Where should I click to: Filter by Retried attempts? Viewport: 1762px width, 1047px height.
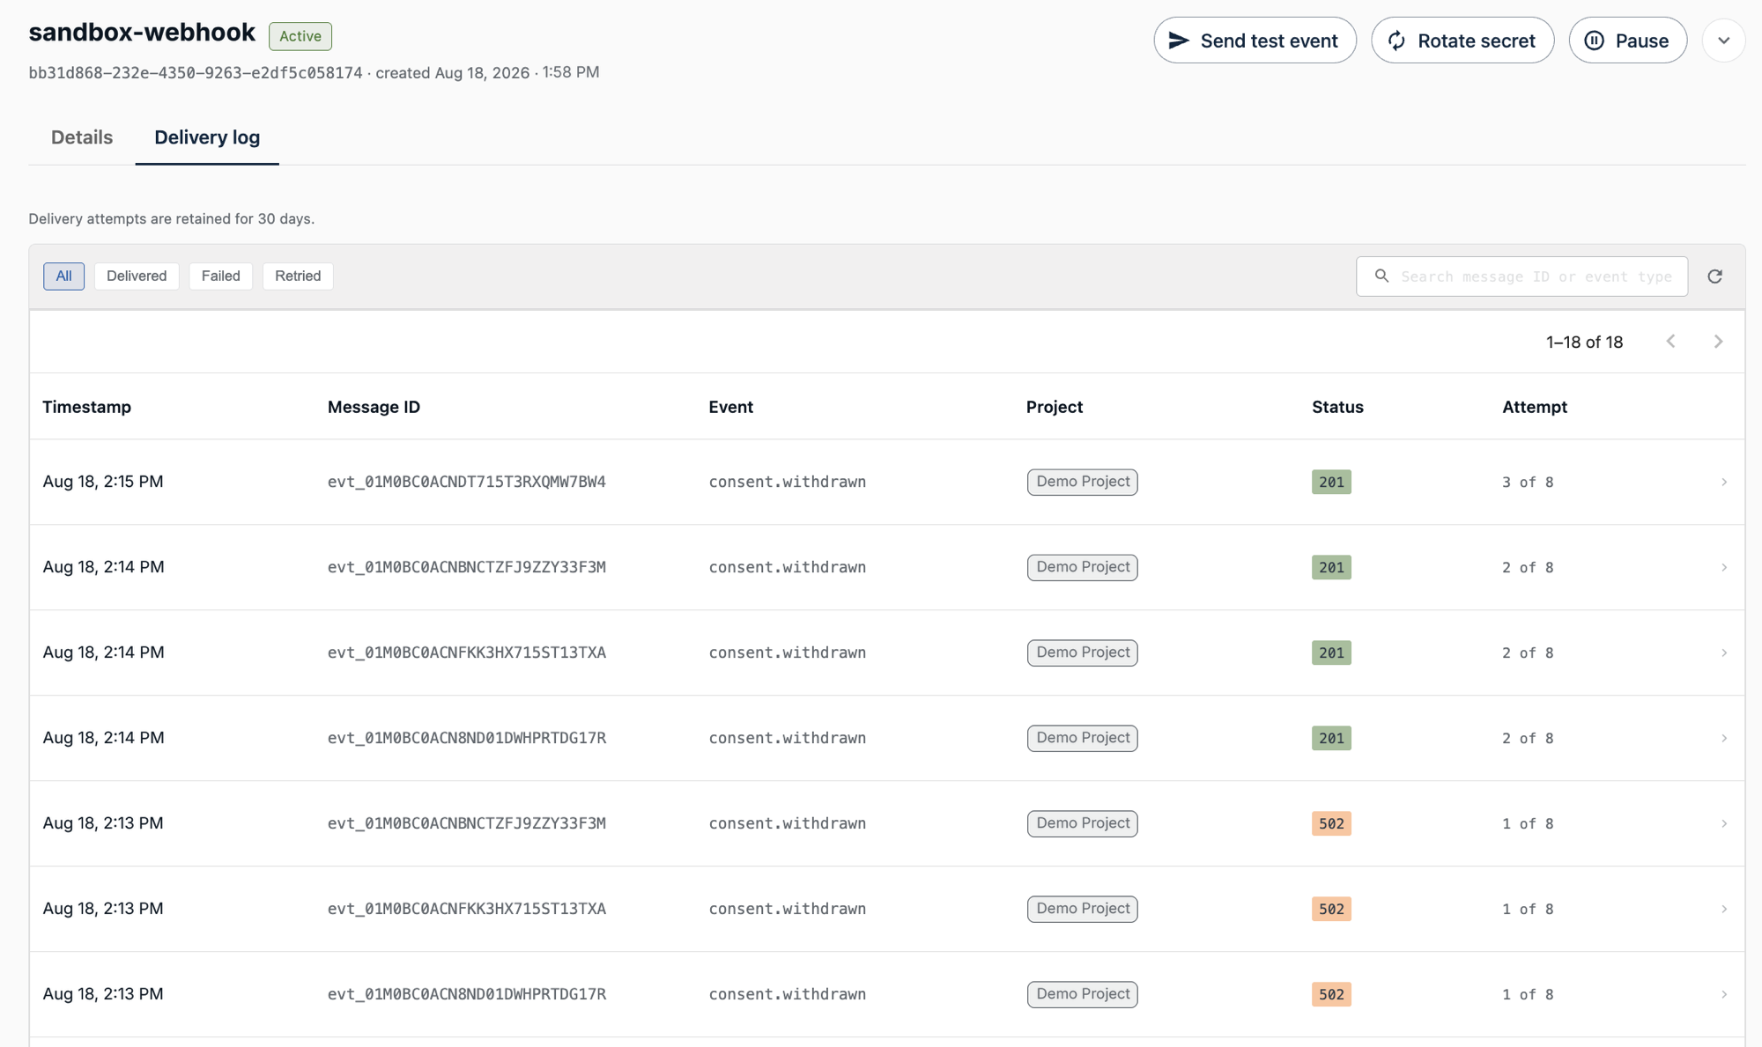tap(298, 276)
